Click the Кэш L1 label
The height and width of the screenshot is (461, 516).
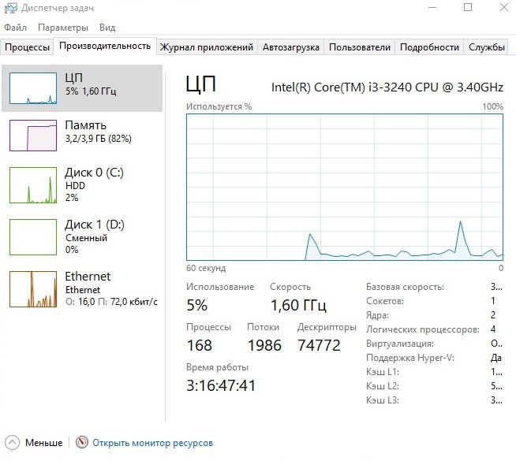coord(383,372)
